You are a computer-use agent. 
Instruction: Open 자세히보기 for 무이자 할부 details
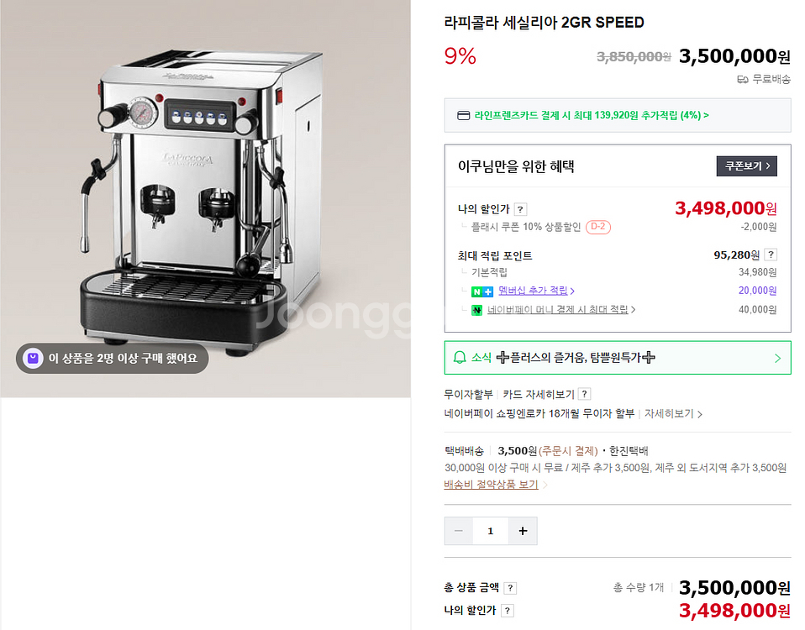(673, 413)
